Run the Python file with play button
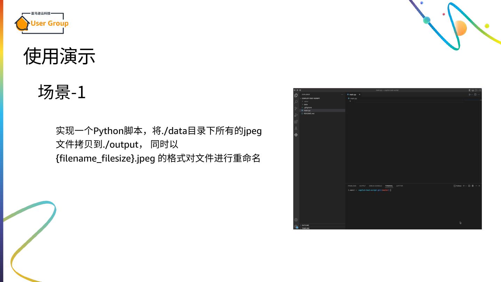The image size is (501, 282). [469, 94]
